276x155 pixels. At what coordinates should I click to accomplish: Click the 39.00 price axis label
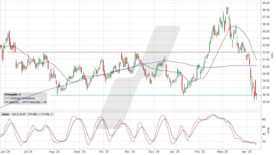(266, 3)
